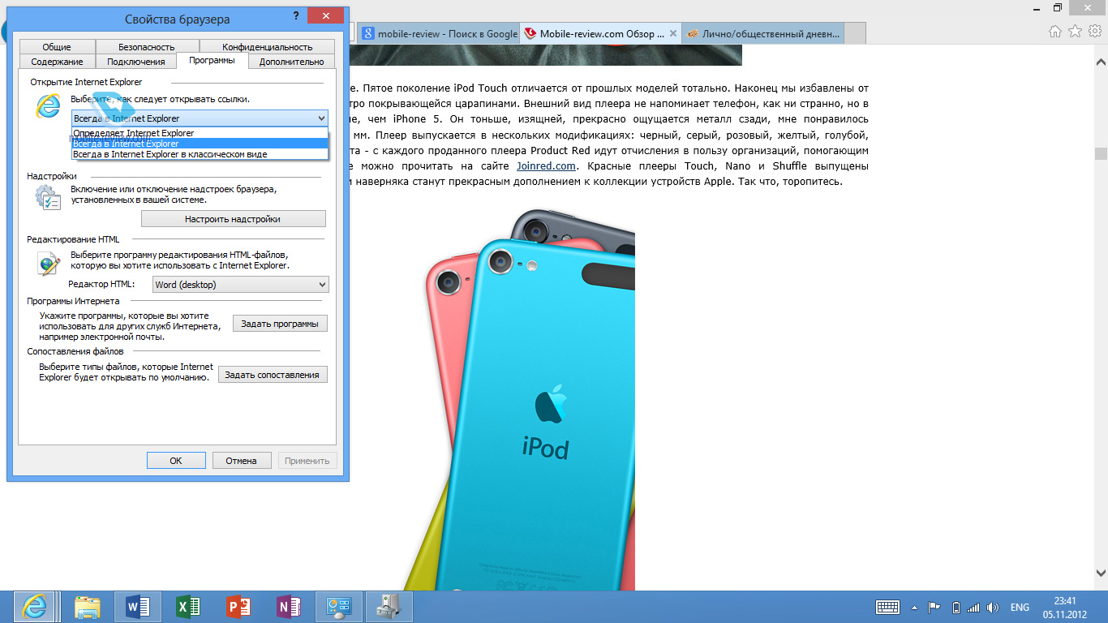
Task: Click the add-ons gear icon in dialog
Action: pos(47,196)
